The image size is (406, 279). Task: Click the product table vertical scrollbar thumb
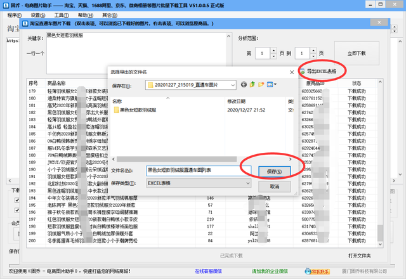click(x=380, y=233)
